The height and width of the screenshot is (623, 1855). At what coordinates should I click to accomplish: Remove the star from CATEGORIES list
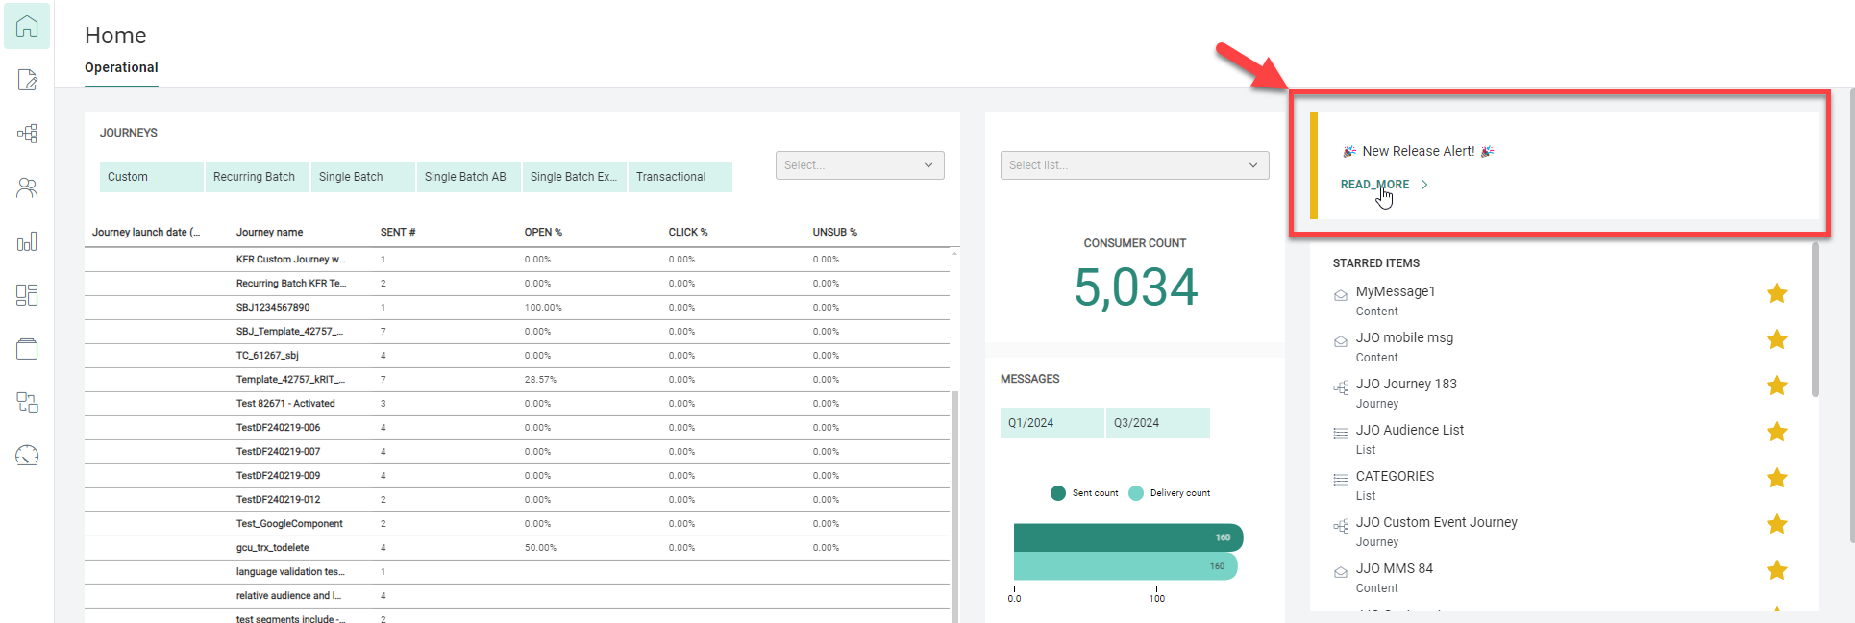(1776, 478)
